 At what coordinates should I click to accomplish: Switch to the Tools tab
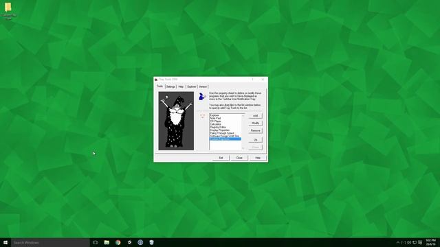pyautogui.click(x=159, y=86)
